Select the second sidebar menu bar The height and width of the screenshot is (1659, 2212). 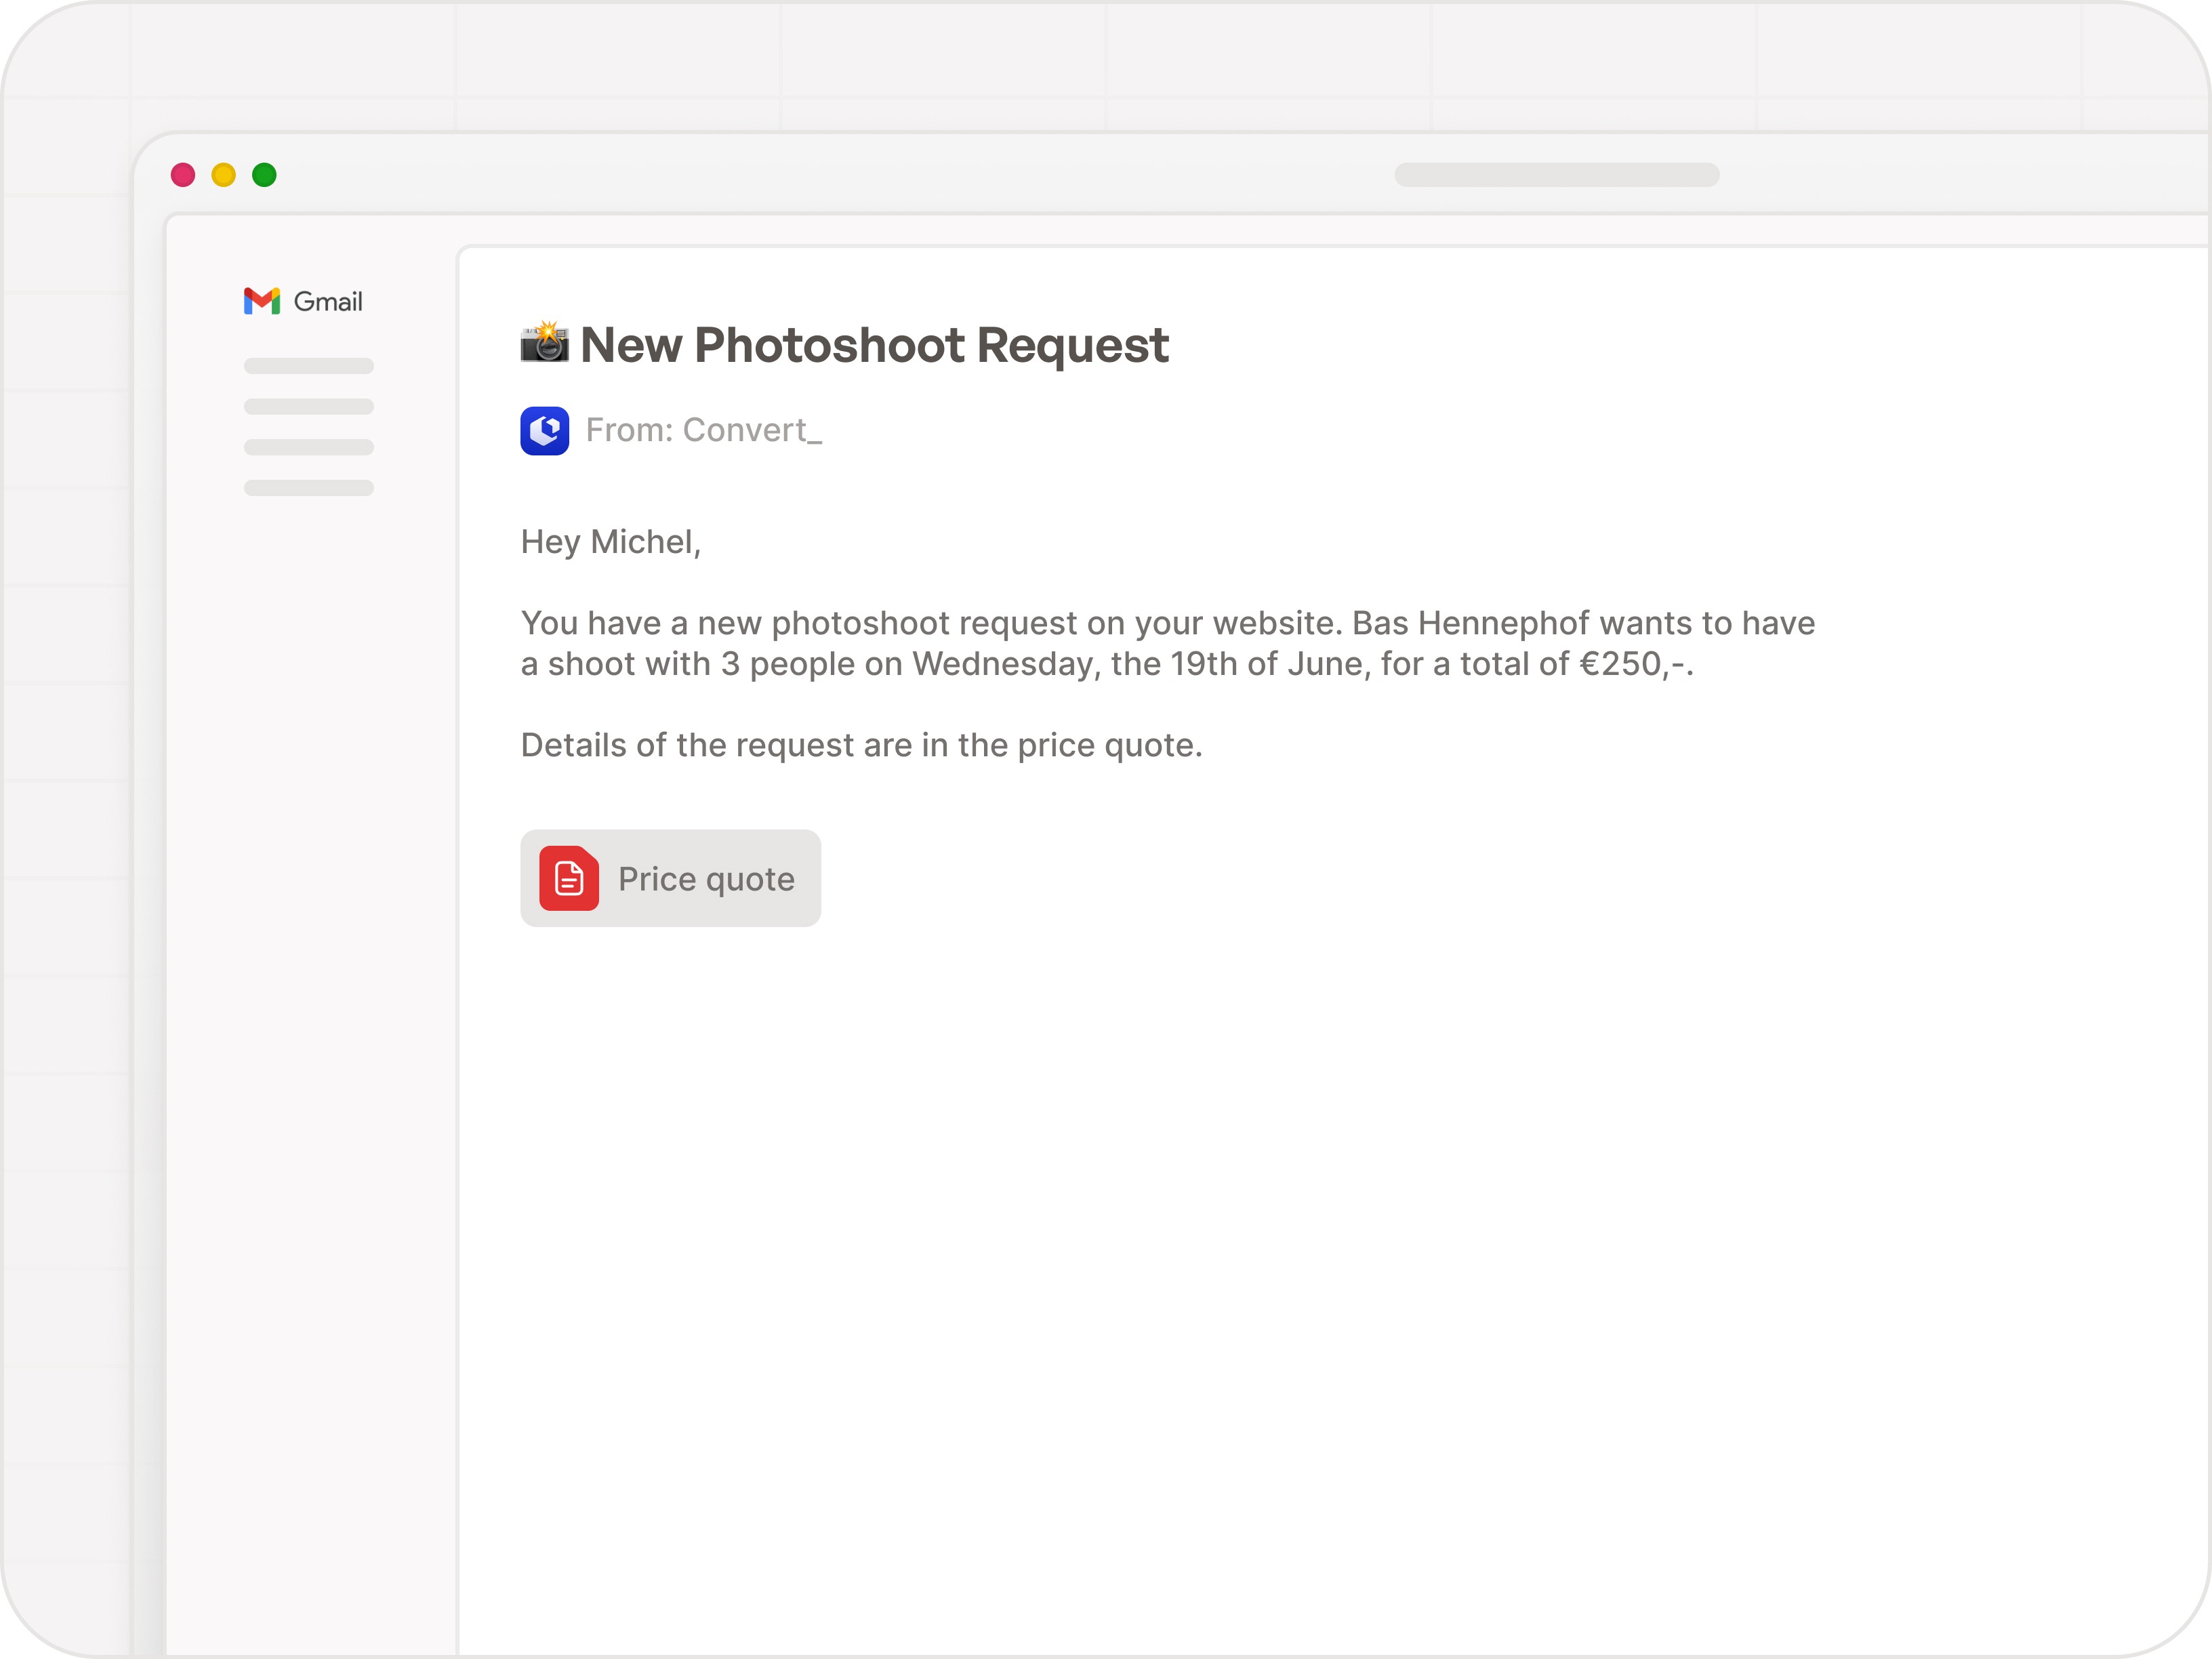(x=307, y=407)
